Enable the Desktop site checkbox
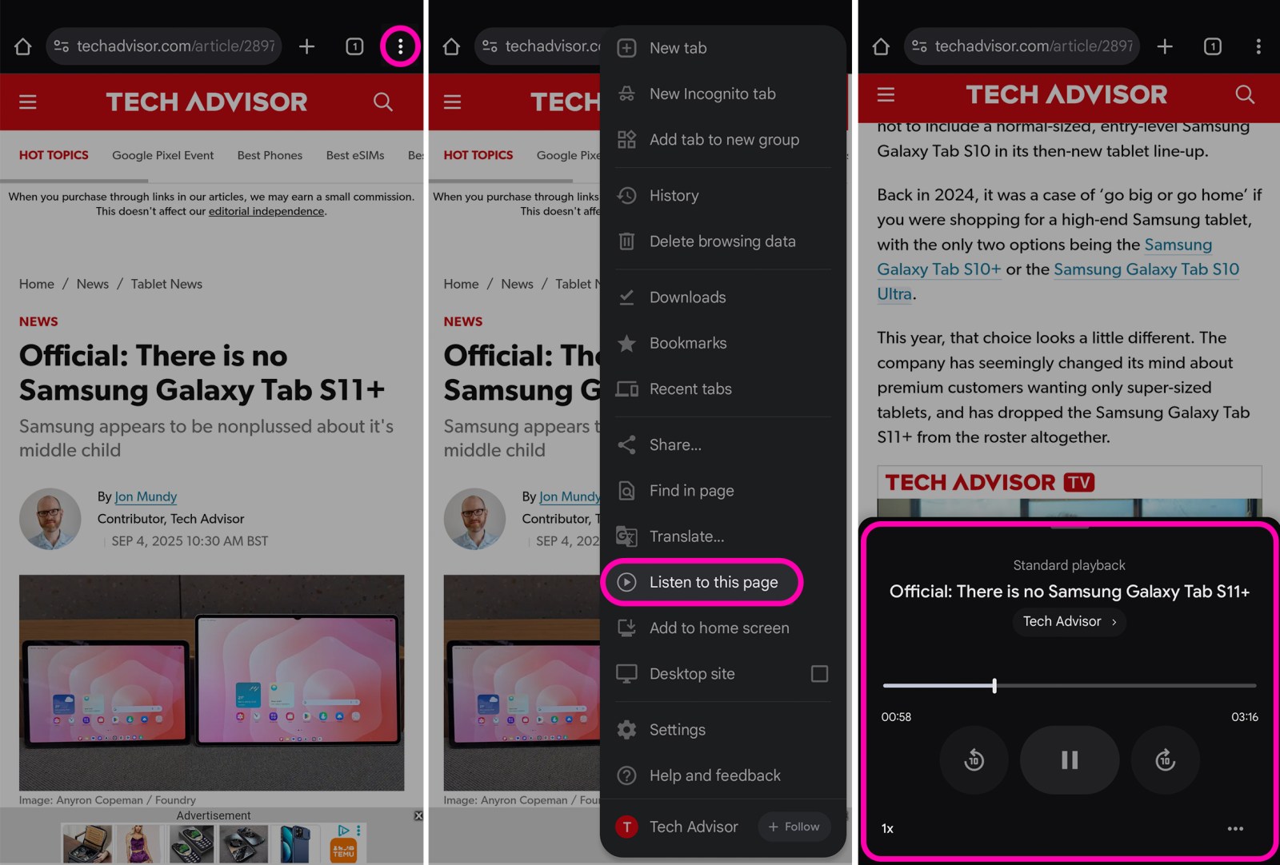The width and height of the screenshot is (1280, 865). point(819,674)
